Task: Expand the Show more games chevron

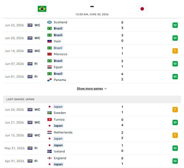Action: point(106,89)
